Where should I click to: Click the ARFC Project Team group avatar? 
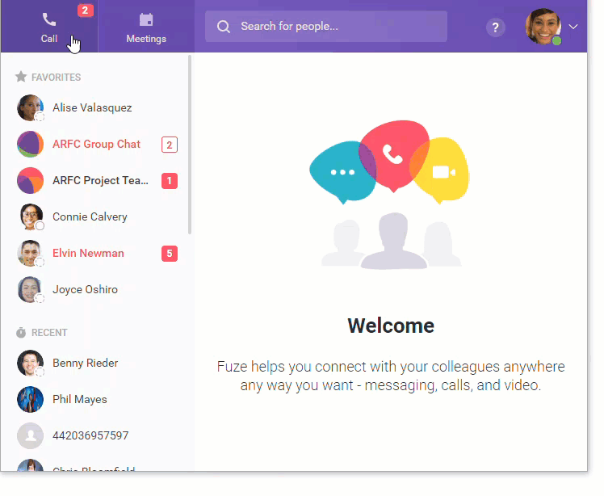tap(30, 180)
